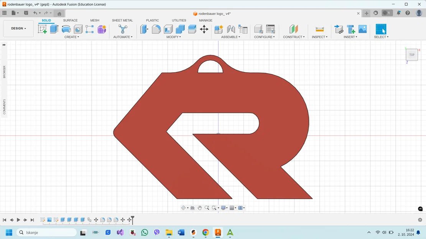Expand the SELECT dropdown
The width and height of the screenshot is (426, 239).
tap(381, 37)
